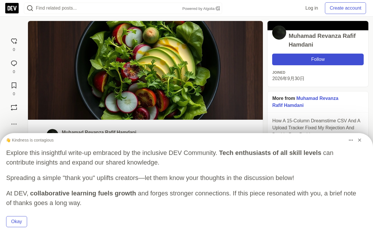This screenshot has height=233, width=373.
Task: Open the More from author link
Action: (x=305, y=102)
